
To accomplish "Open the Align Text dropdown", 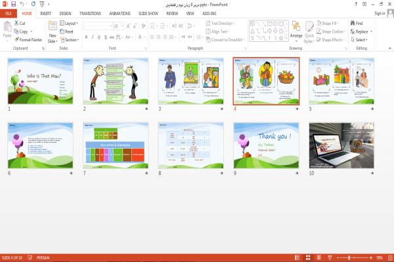I will (x=217, y=31).
